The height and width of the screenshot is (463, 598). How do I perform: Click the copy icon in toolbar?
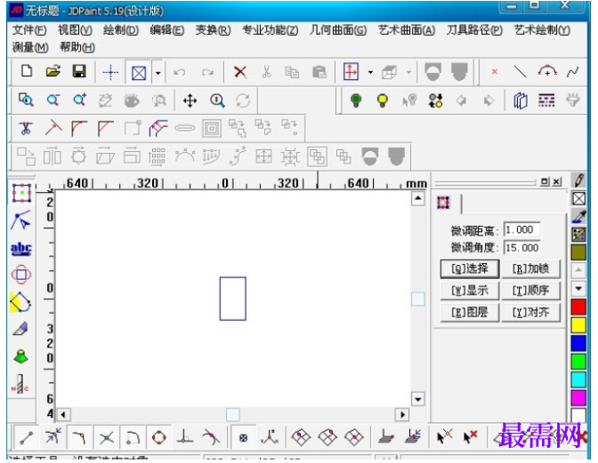point(292,72)
